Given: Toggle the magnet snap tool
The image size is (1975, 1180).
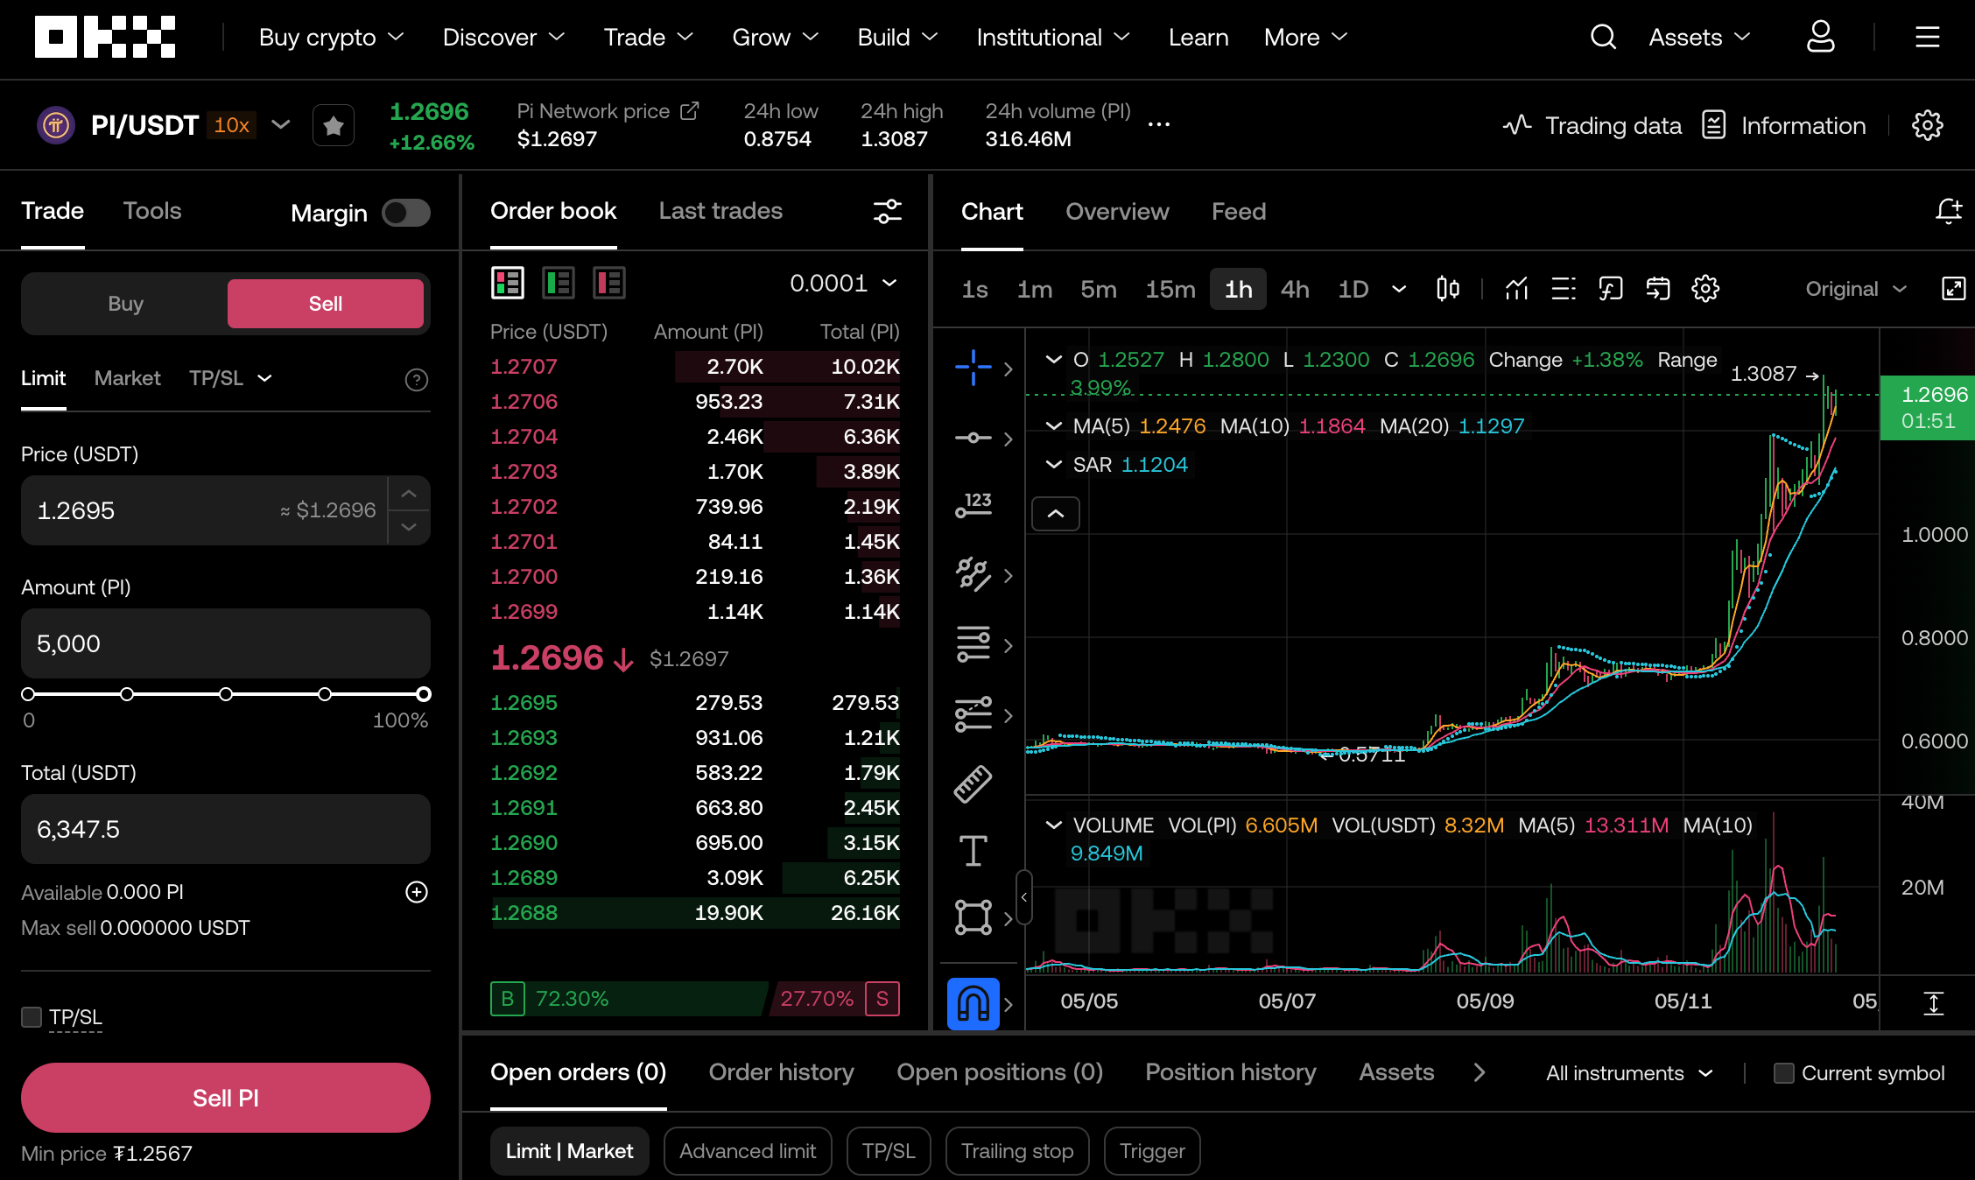Looking at the screenshot, I should click(x=973, y=1003).
